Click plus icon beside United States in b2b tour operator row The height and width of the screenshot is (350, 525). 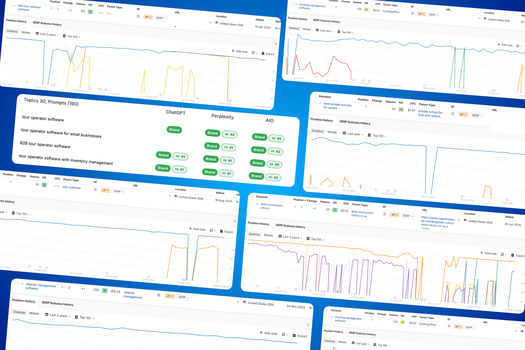click(210, 23)
